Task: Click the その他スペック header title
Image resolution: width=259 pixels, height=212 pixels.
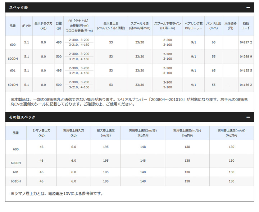Action: click(x=22, y=117)
